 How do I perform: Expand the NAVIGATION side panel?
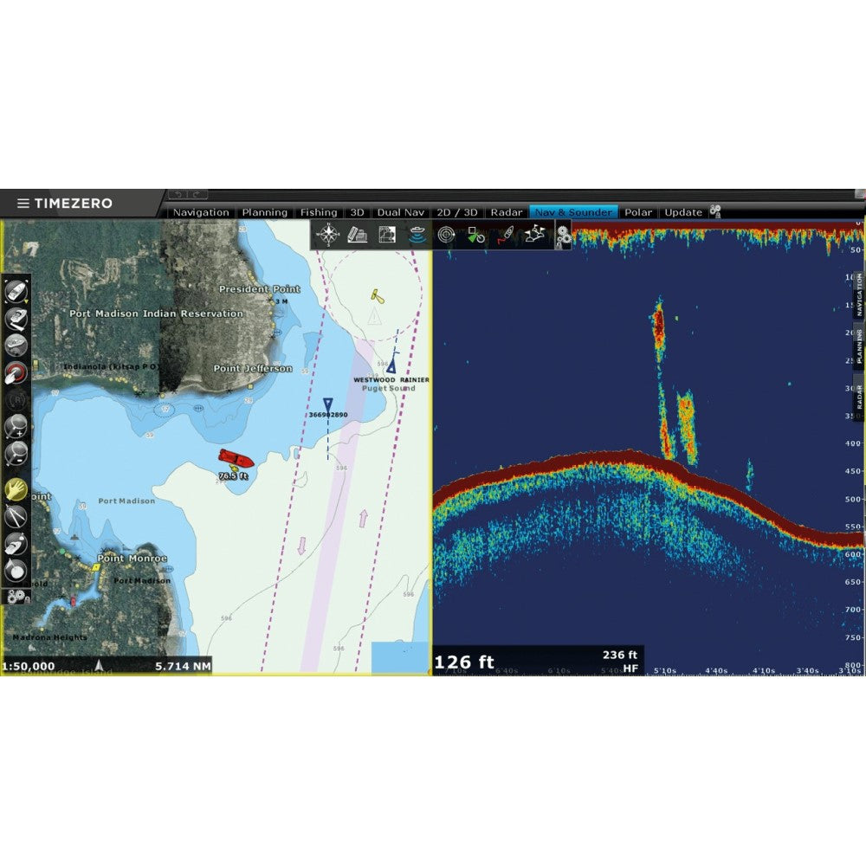point(859,294)
